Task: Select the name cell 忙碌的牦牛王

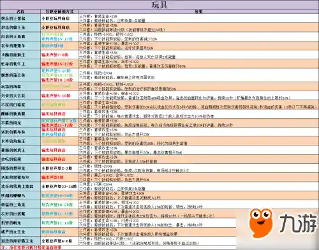Action: click(x=20, y=64)
